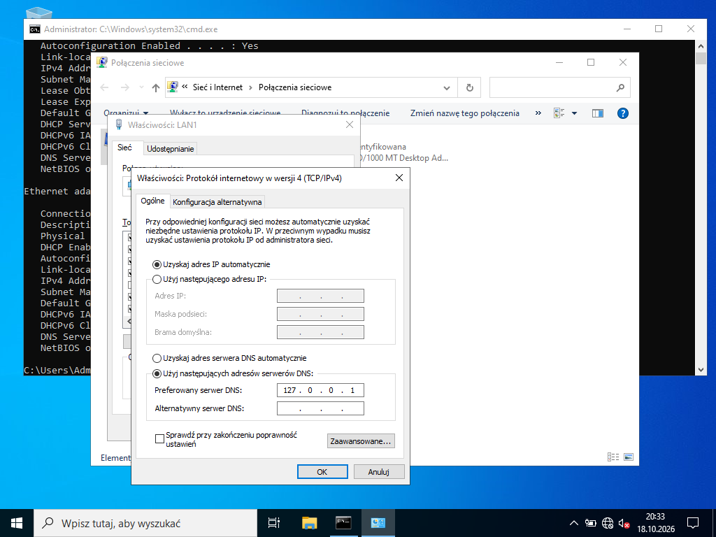This screenshot has width=716, height=537.
Task: Open the 'Ogólne' tab
Action: (152, 201)
